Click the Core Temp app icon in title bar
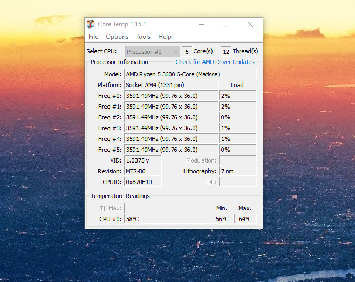Screen dimensions: 355x282 coord(91,24)
